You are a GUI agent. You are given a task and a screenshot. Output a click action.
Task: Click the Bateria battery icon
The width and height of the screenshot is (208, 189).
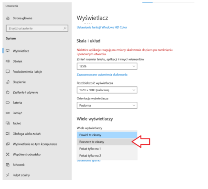(x=8, y=103)
